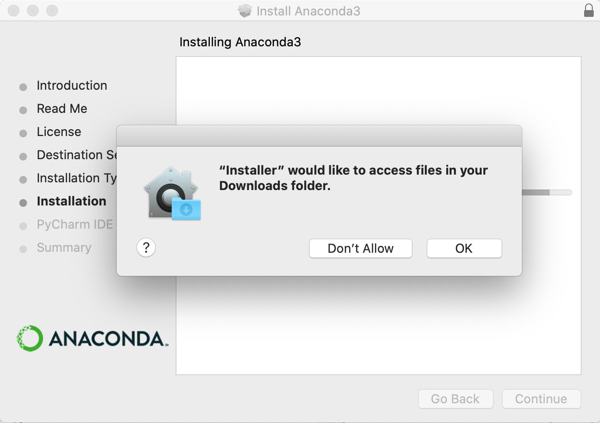Select the Introduction step in sidebar

point(71,86)
